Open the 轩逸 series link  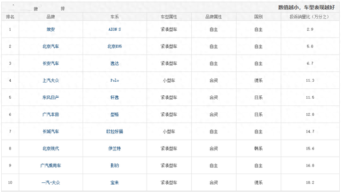pyautogui.click(x=114, y=97)
